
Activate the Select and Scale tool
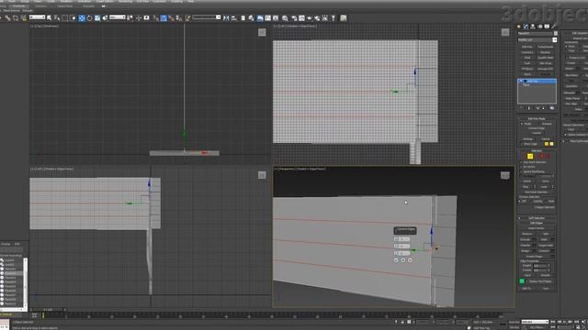coord(97,18)
